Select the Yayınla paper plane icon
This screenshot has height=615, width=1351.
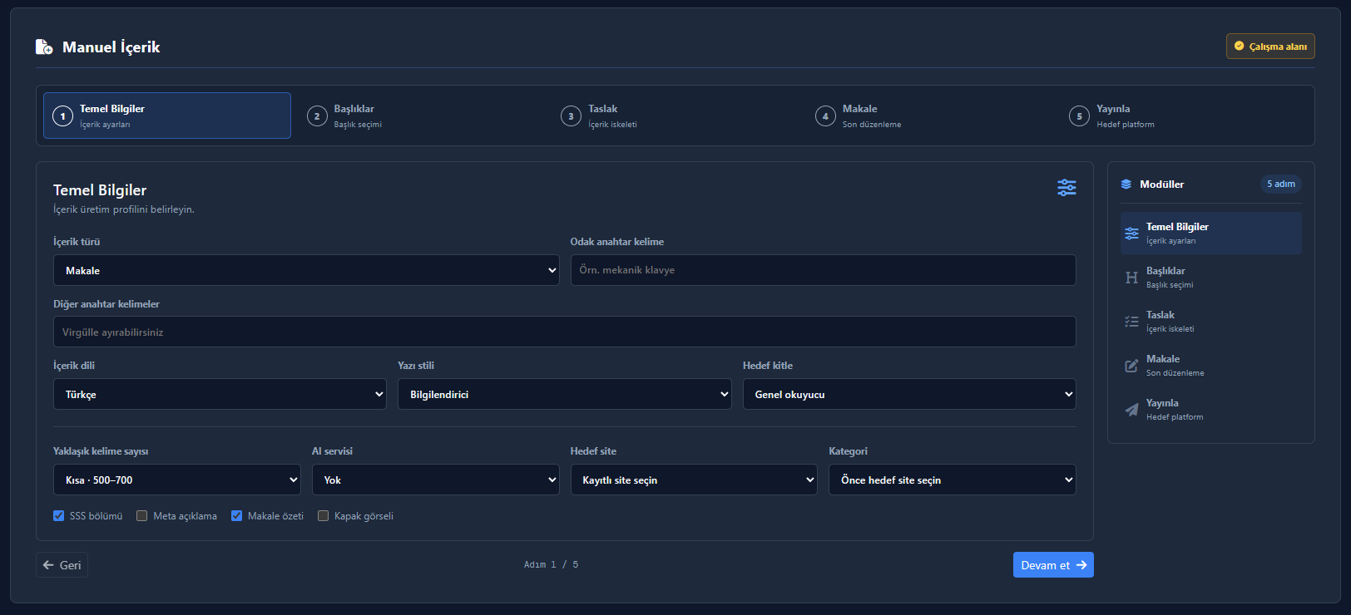pos(1131,410)
